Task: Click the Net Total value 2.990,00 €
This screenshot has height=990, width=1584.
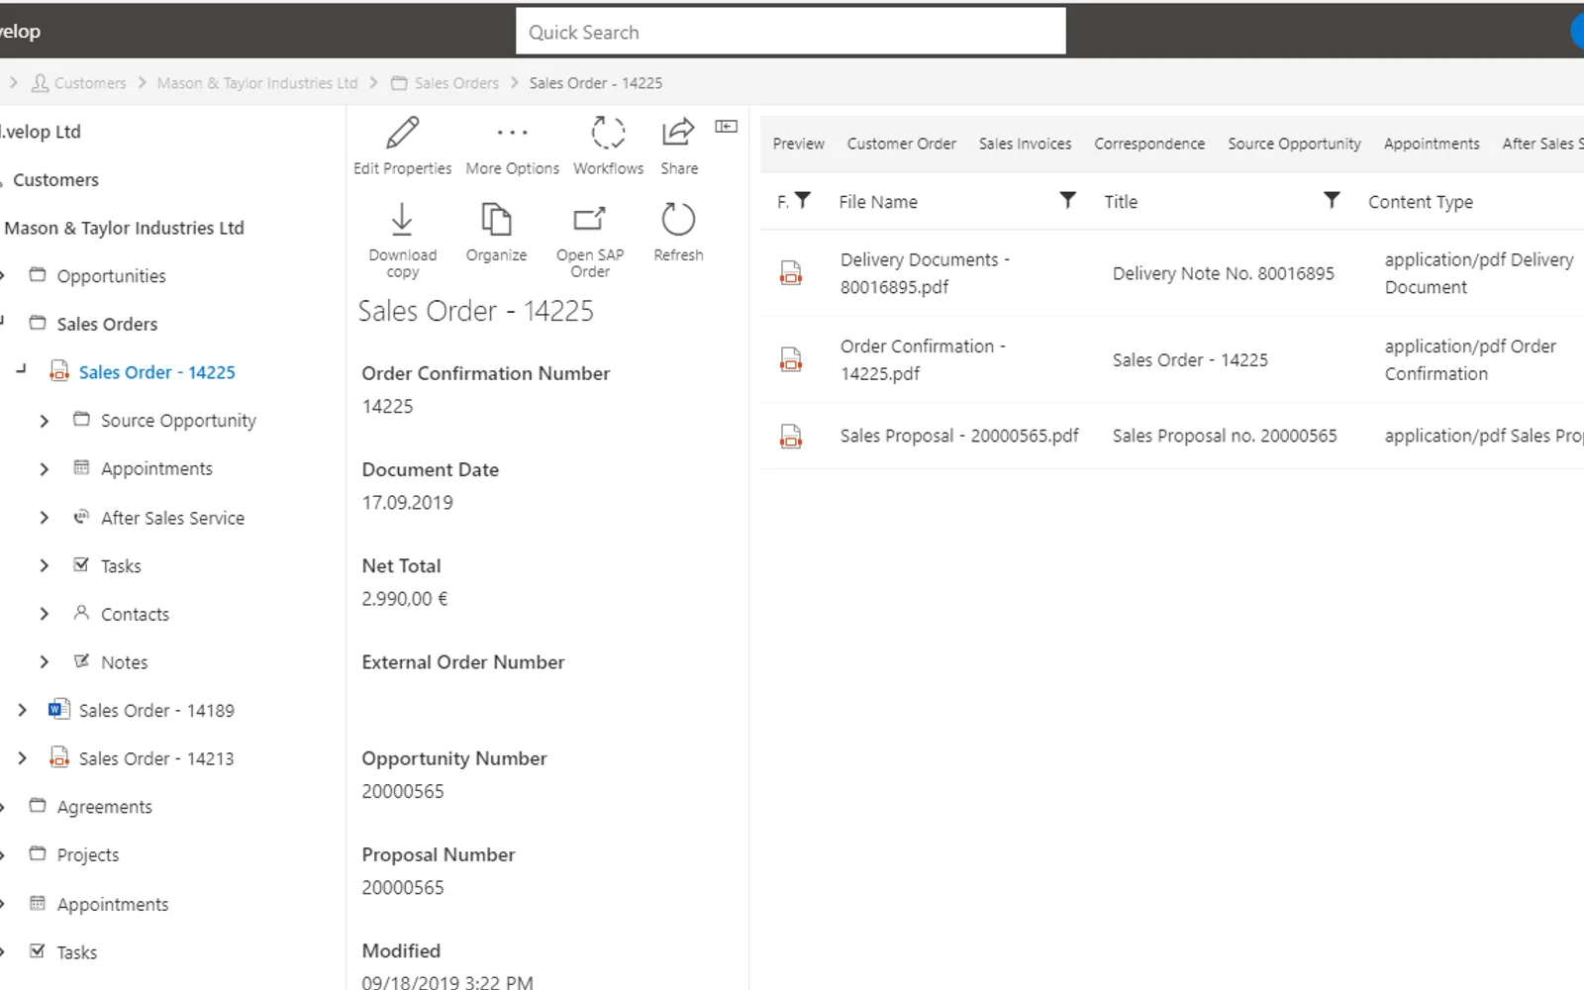Action: 404,599
